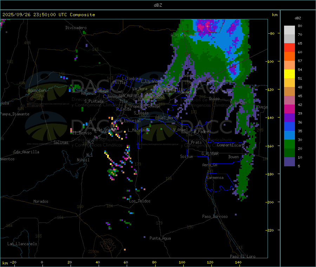The image size is (316, 267).
Task: Click the L_Malvinas place label
Action: click(138, 131)
